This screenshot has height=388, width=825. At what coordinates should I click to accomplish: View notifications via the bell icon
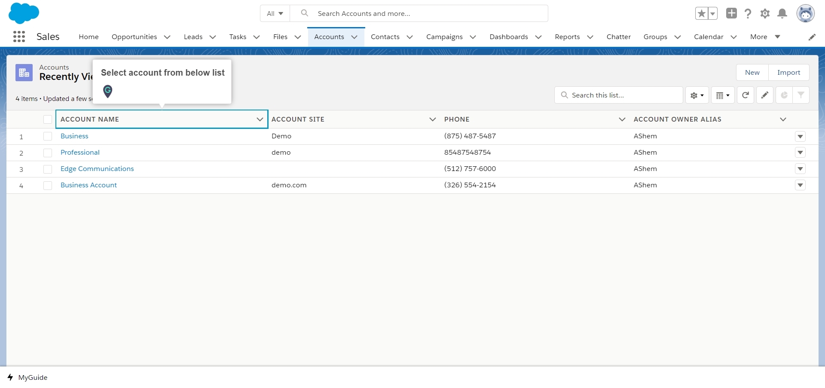782,13
